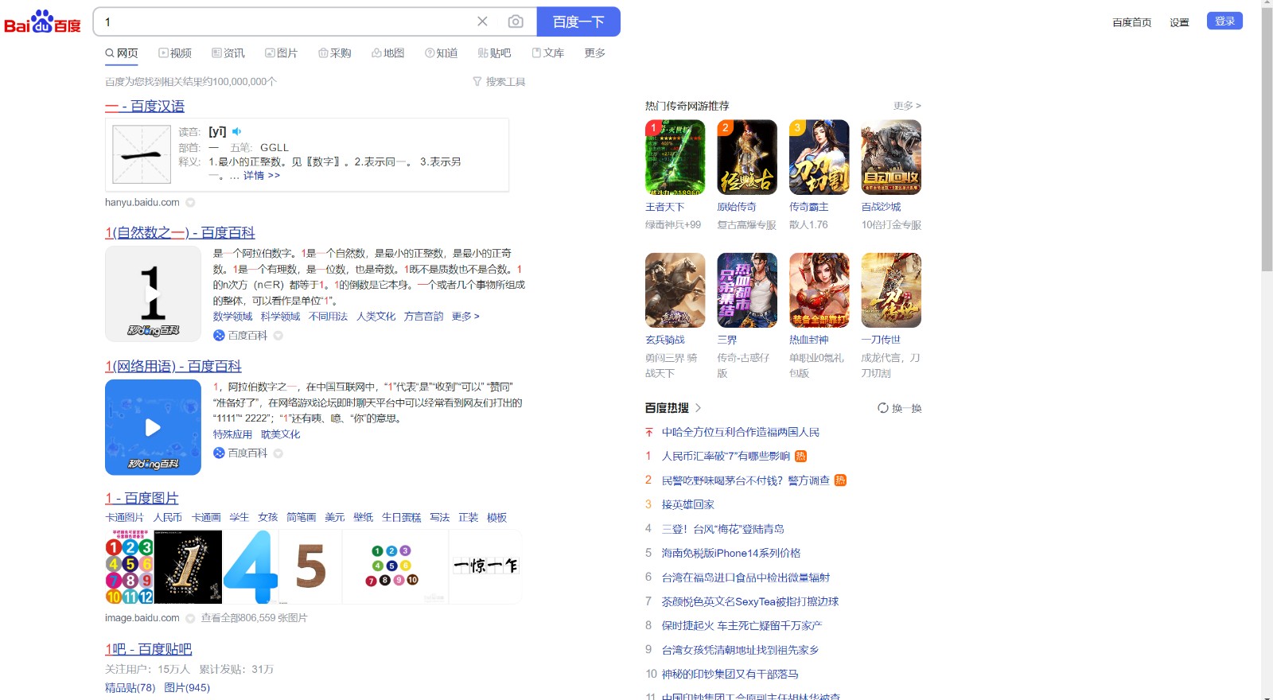This screenshot has width=1273, height=700.
Task: Open 数学领域 sublink
Action: (x=232, y=317)
